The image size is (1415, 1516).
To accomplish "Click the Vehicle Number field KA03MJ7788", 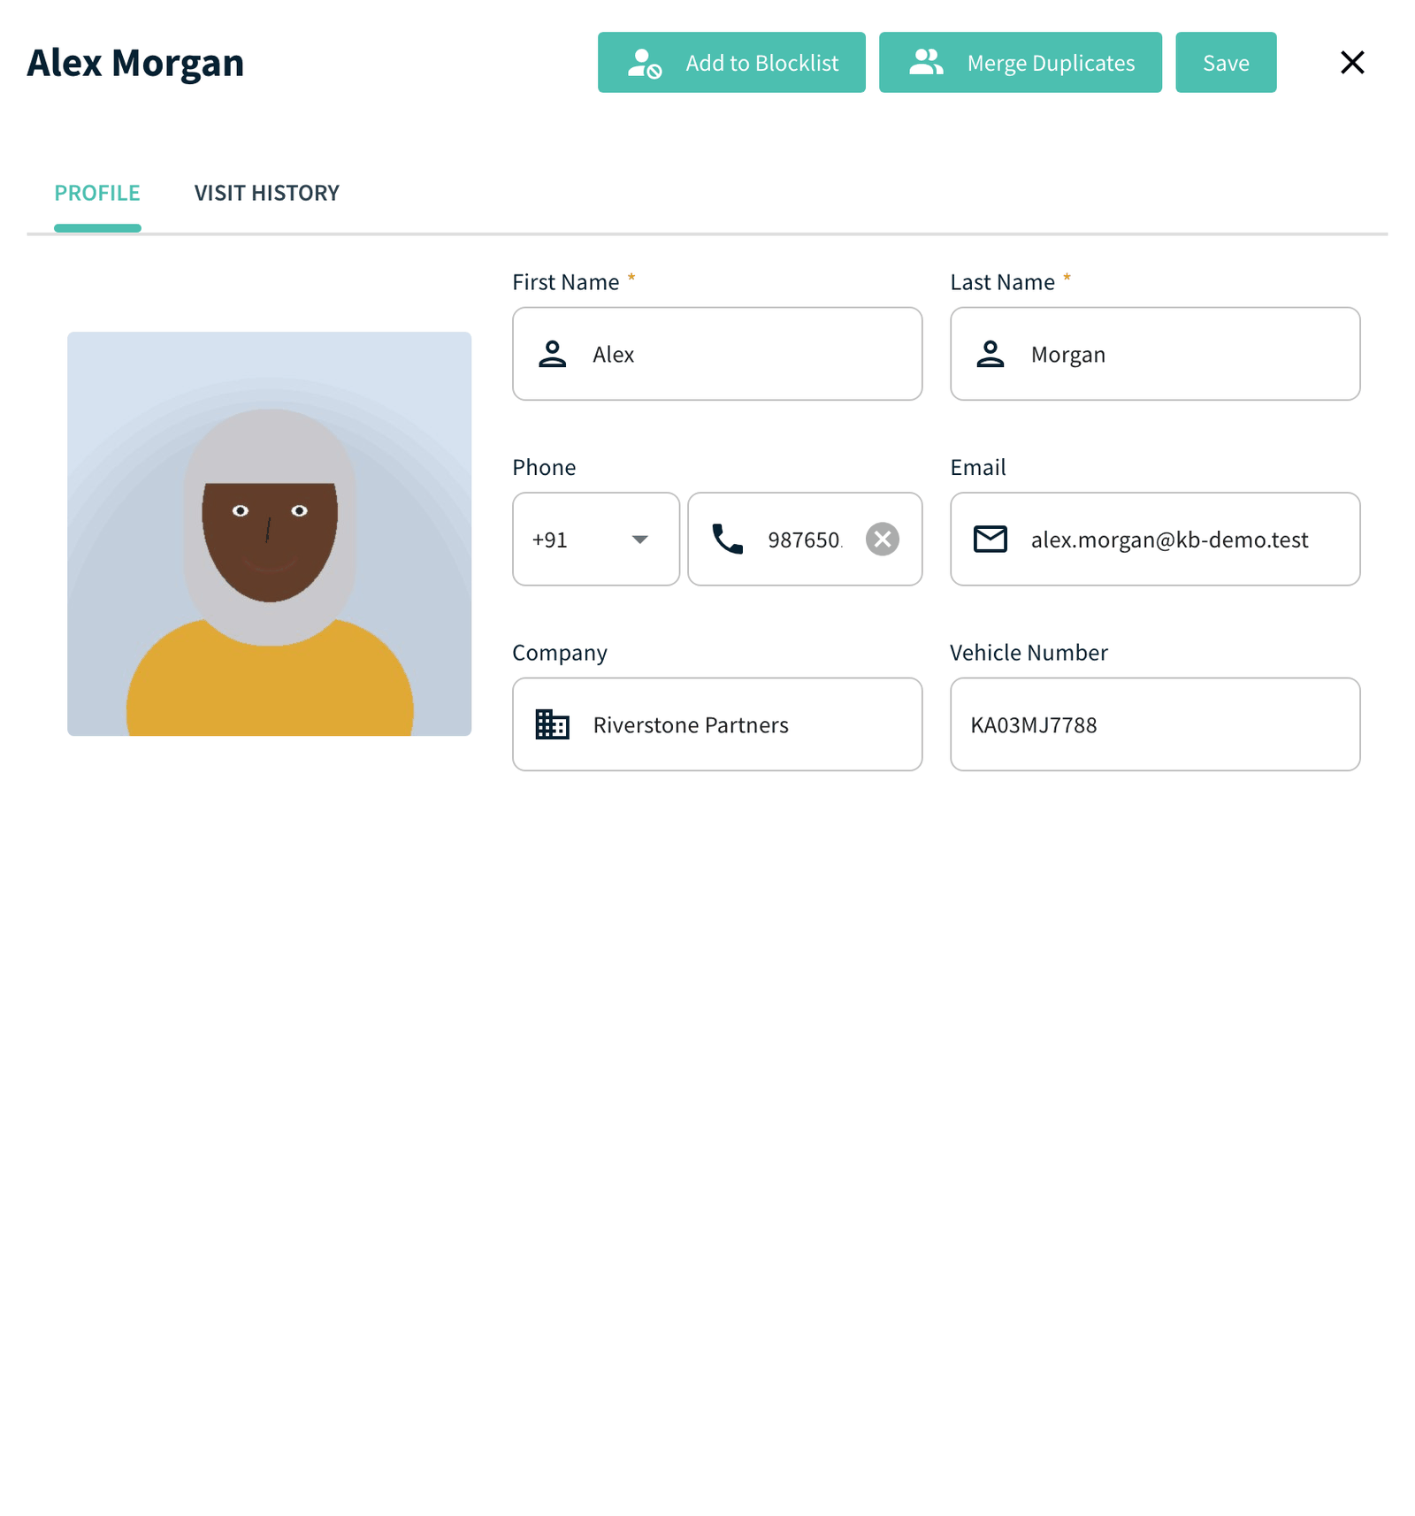I will pyautogui.click(x=1155, y=724).
